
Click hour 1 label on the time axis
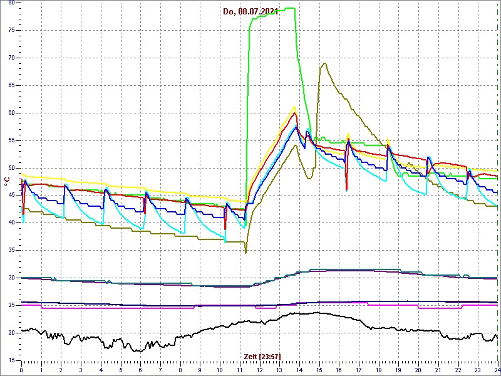tap(41, 370)
